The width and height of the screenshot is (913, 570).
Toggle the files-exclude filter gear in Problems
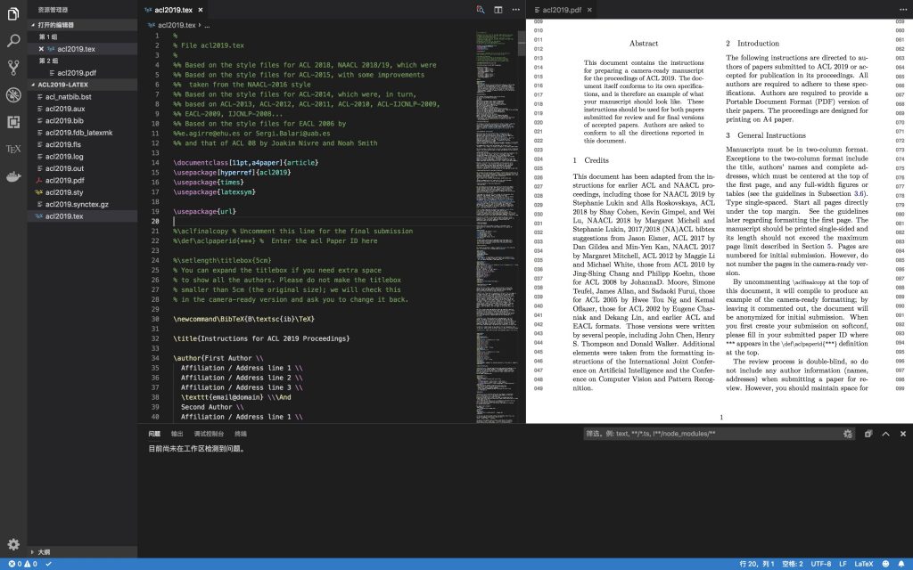(848, 434)
